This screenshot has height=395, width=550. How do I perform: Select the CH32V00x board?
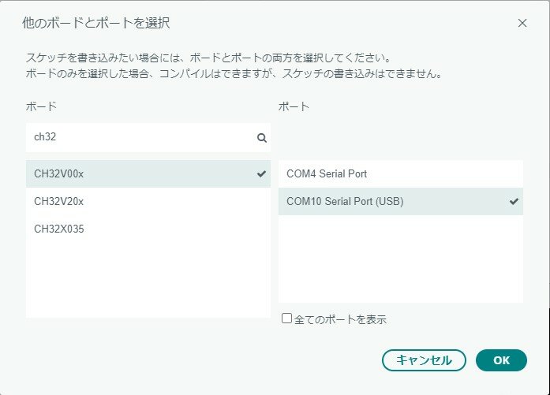59,174
